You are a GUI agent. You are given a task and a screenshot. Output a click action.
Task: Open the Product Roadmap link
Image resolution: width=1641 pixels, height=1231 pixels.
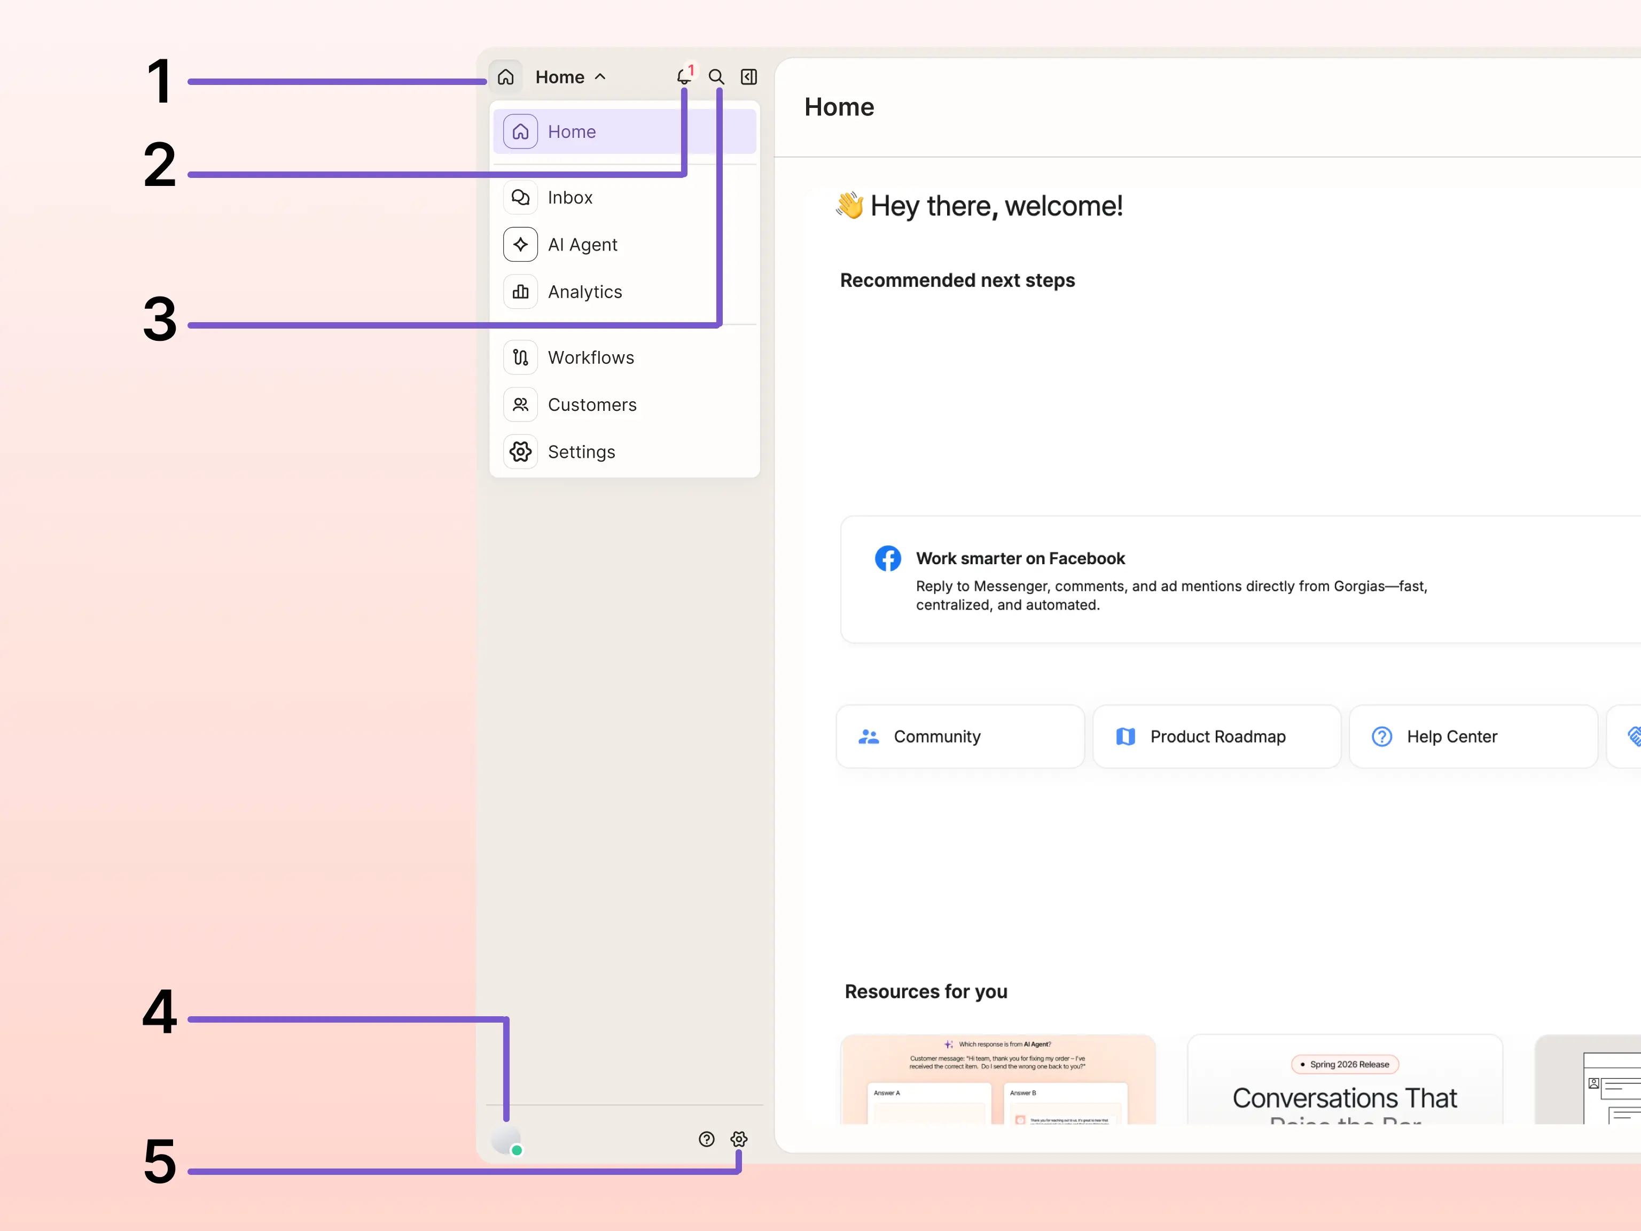1217,736
